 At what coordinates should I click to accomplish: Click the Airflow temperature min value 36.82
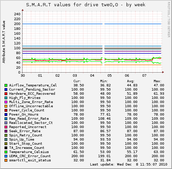click(105, 85)
